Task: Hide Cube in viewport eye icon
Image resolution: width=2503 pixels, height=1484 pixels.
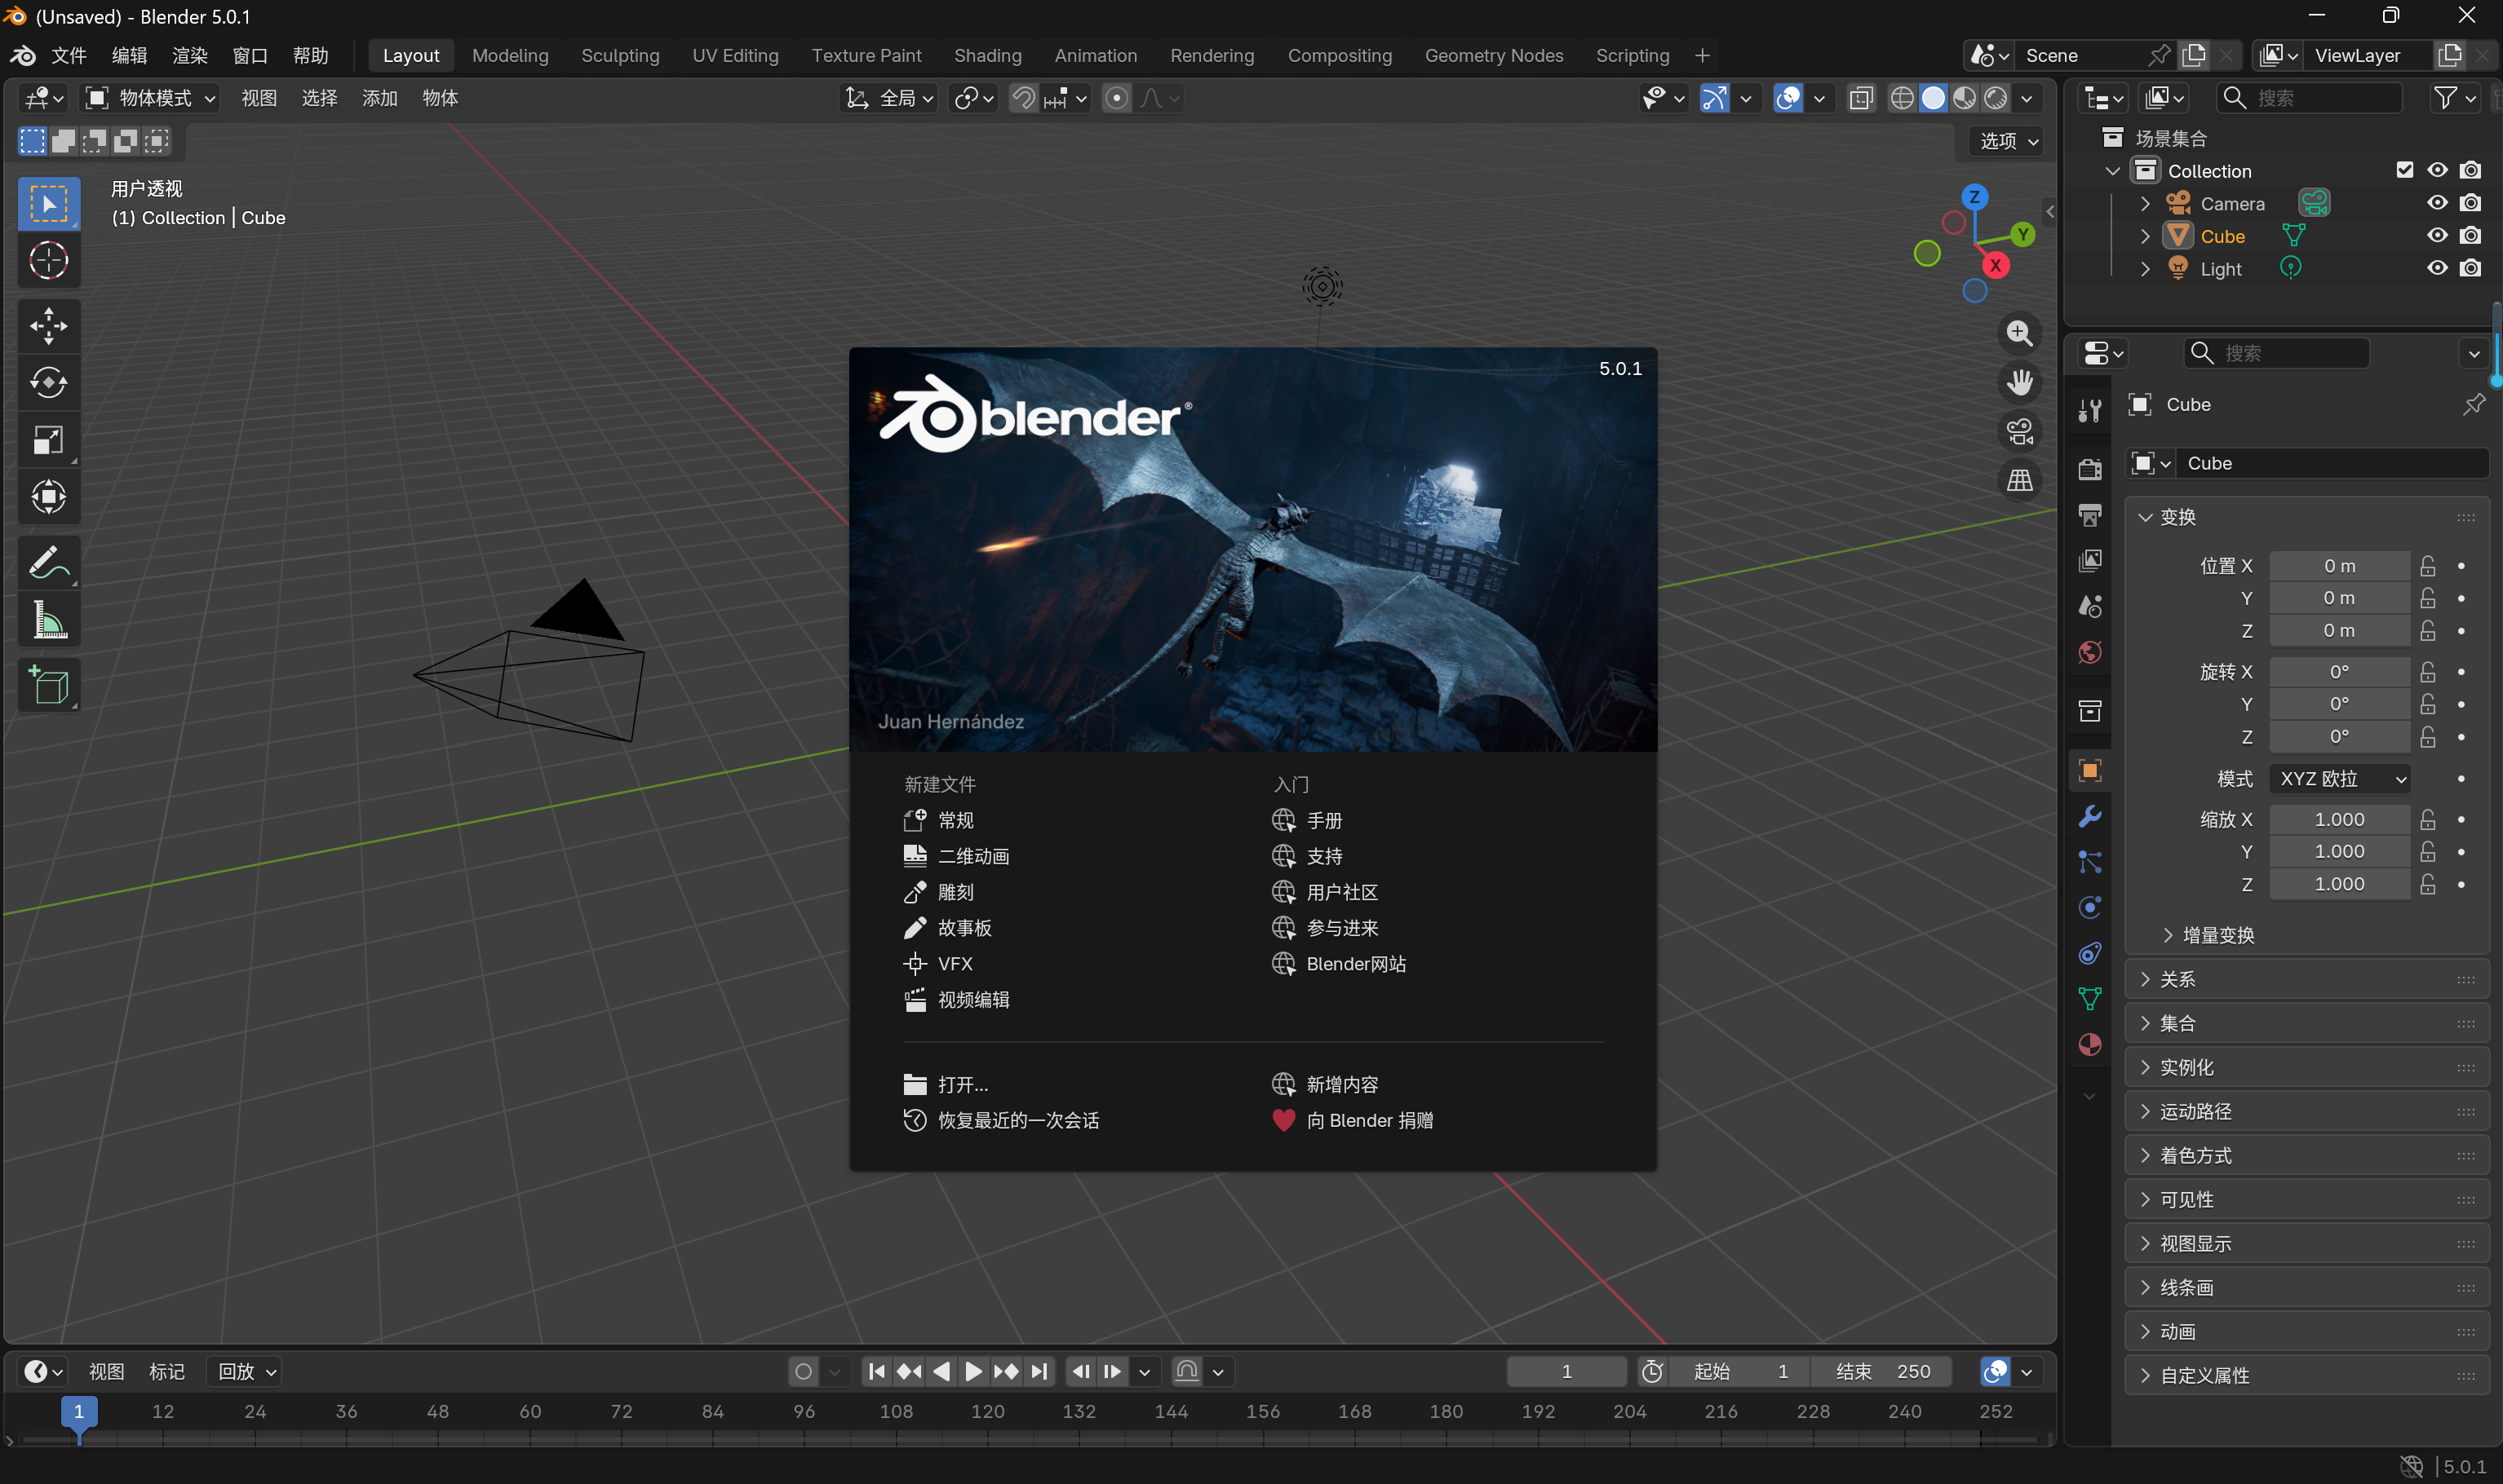Action: (x=2437, y=236)
